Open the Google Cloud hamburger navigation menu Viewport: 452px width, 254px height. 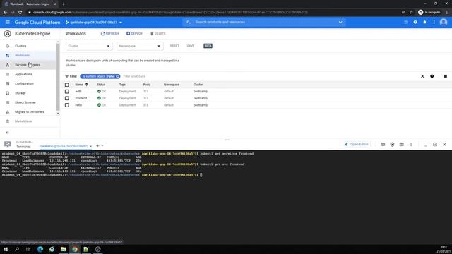coord(8,22)
